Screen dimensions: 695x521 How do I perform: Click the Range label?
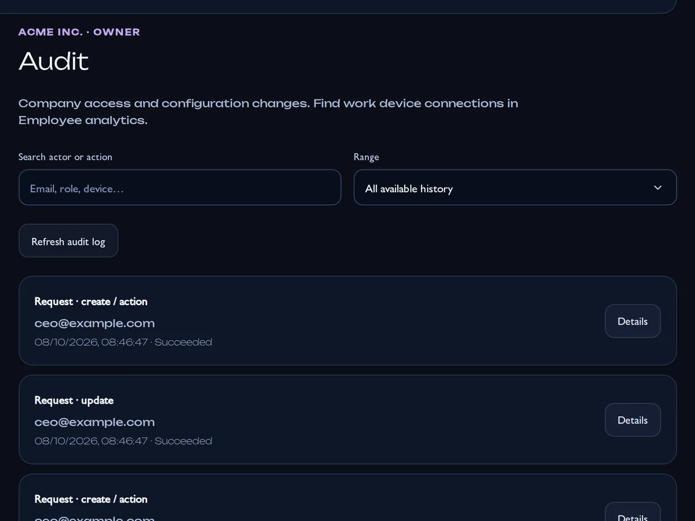[366, 157]
